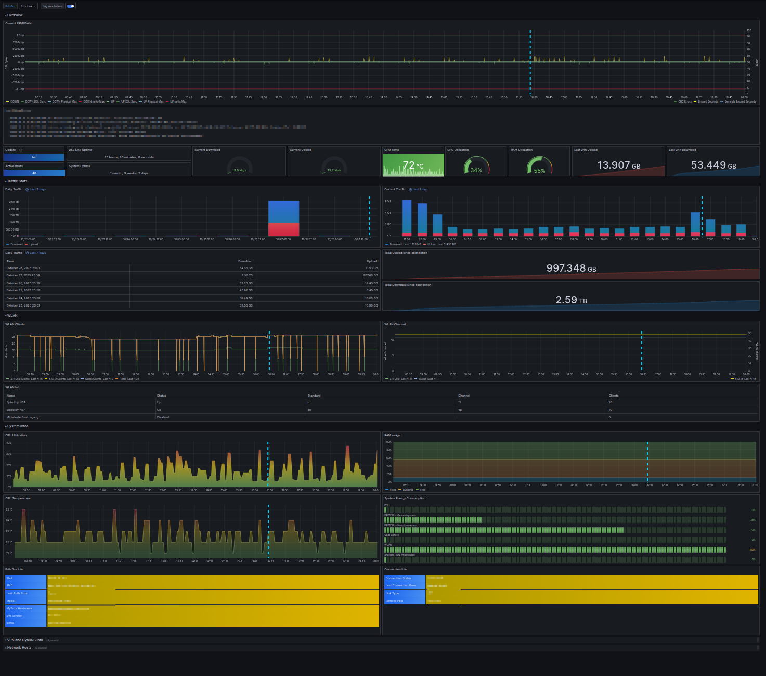The height and width of the screenshot is (676, 766).
Task: Click the Connection Status label
Action: (398, 578)
